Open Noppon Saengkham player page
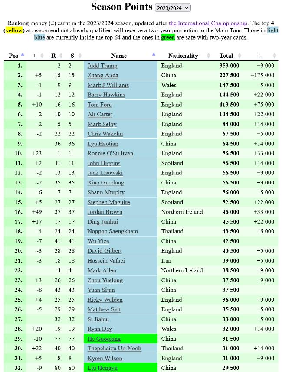 tap(112, 231)
